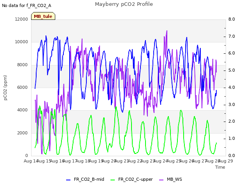Click the 8.0 tick on right axis
Viewport: 249px width, 187px height.
click(x=232, y=19)
